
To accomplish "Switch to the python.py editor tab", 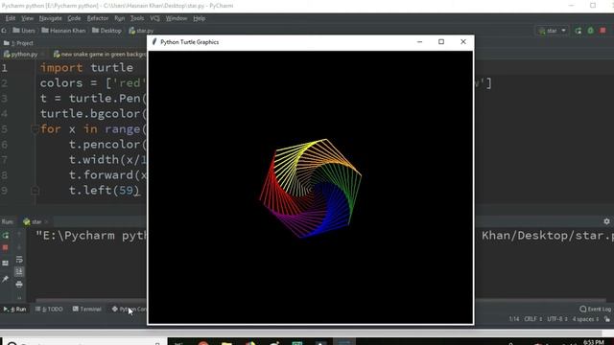I will (x=21, y=55).
